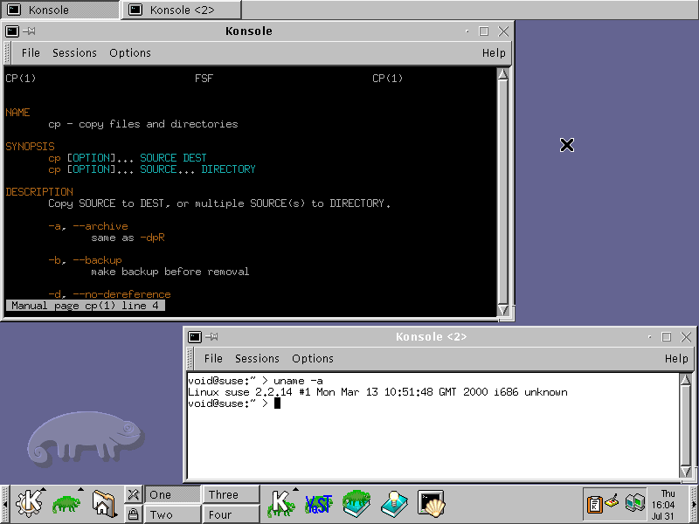Viewport: 699px width, 524px height.
Task: Click the Konsole vertical scrollbar track
Action: [503, 192]
